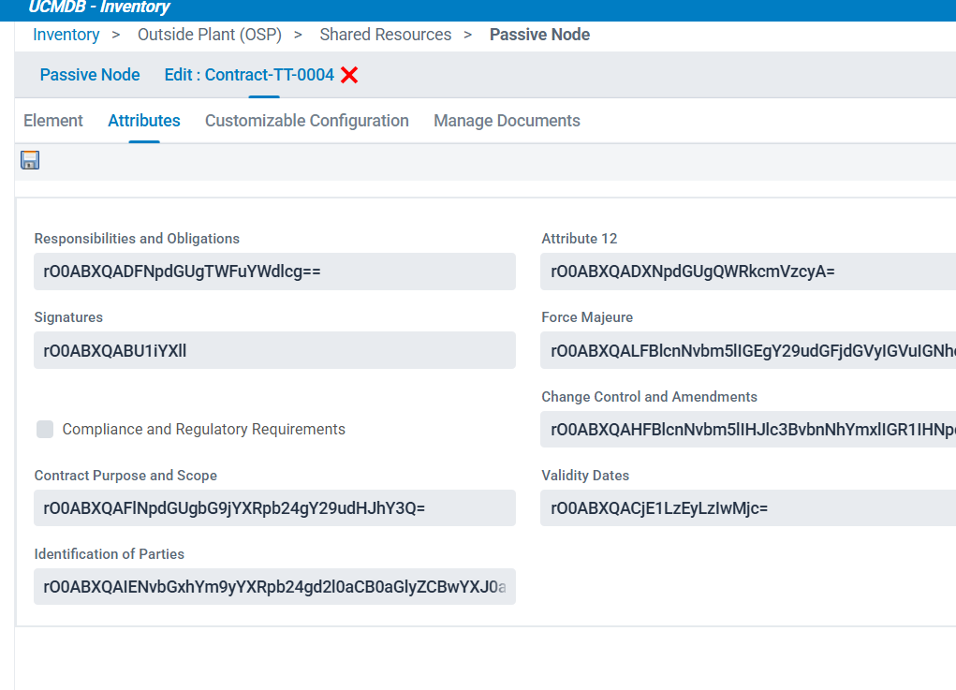Focus the Signatures input field

pyautogui.click(x=274, y=350)
